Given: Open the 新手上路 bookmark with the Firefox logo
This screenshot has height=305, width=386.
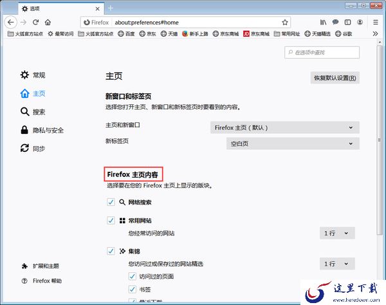Looking at the screenshot, I should [x=195, y=33].
